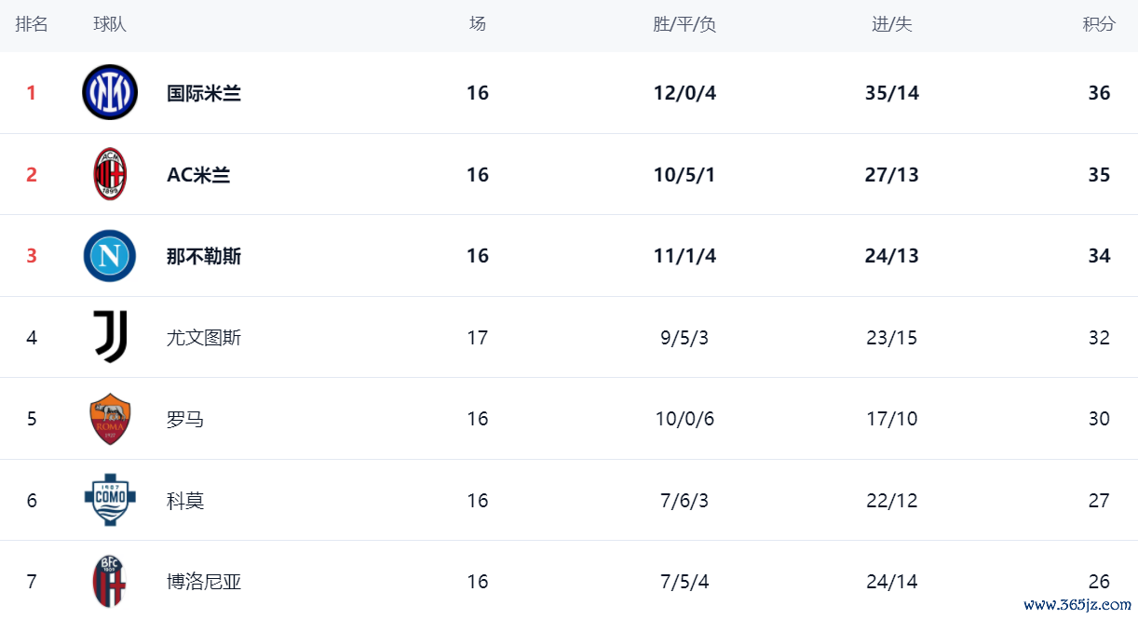Screen dimensions: 1138x619
Task: Click the 进/失 column header
Action: (x=891, y=24)
